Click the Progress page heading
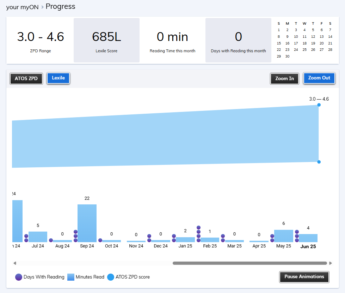345x293 pixels. (x=61, y=7)
